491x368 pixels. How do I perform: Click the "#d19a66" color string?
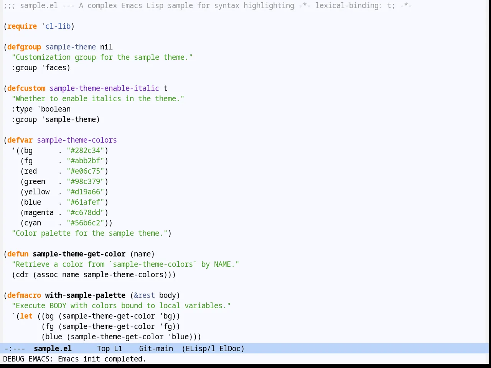86,192
